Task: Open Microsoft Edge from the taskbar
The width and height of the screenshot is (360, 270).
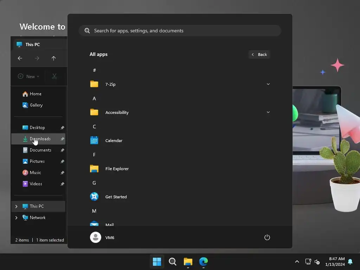Action: tap(204, 262)
